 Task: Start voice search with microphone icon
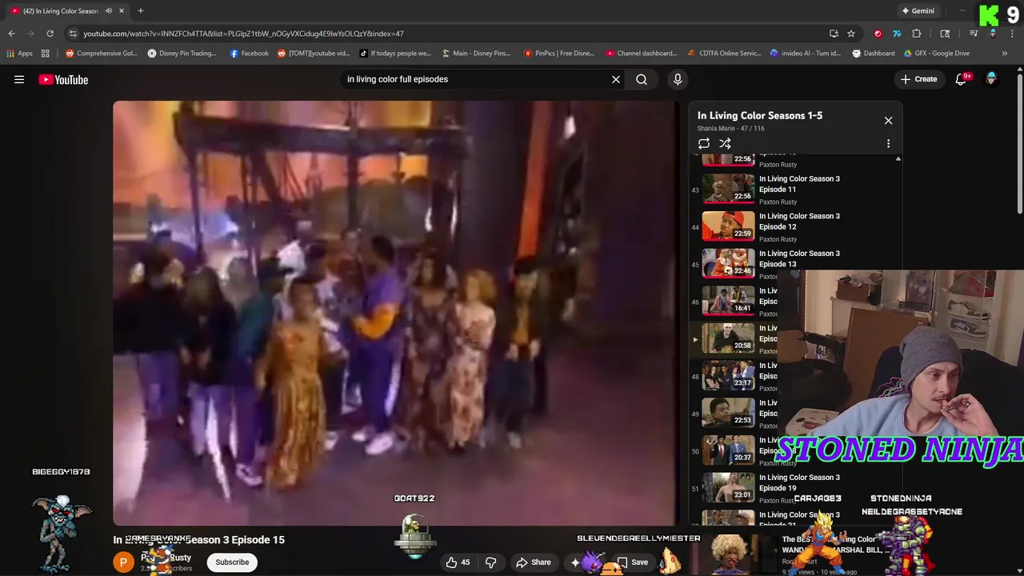[x=678, y=79]
